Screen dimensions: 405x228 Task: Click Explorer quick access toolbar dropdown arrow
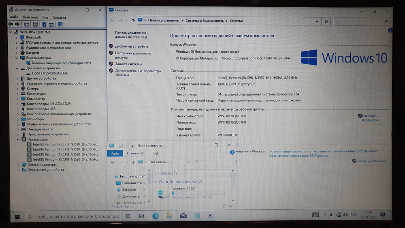(x=132, y=146)
